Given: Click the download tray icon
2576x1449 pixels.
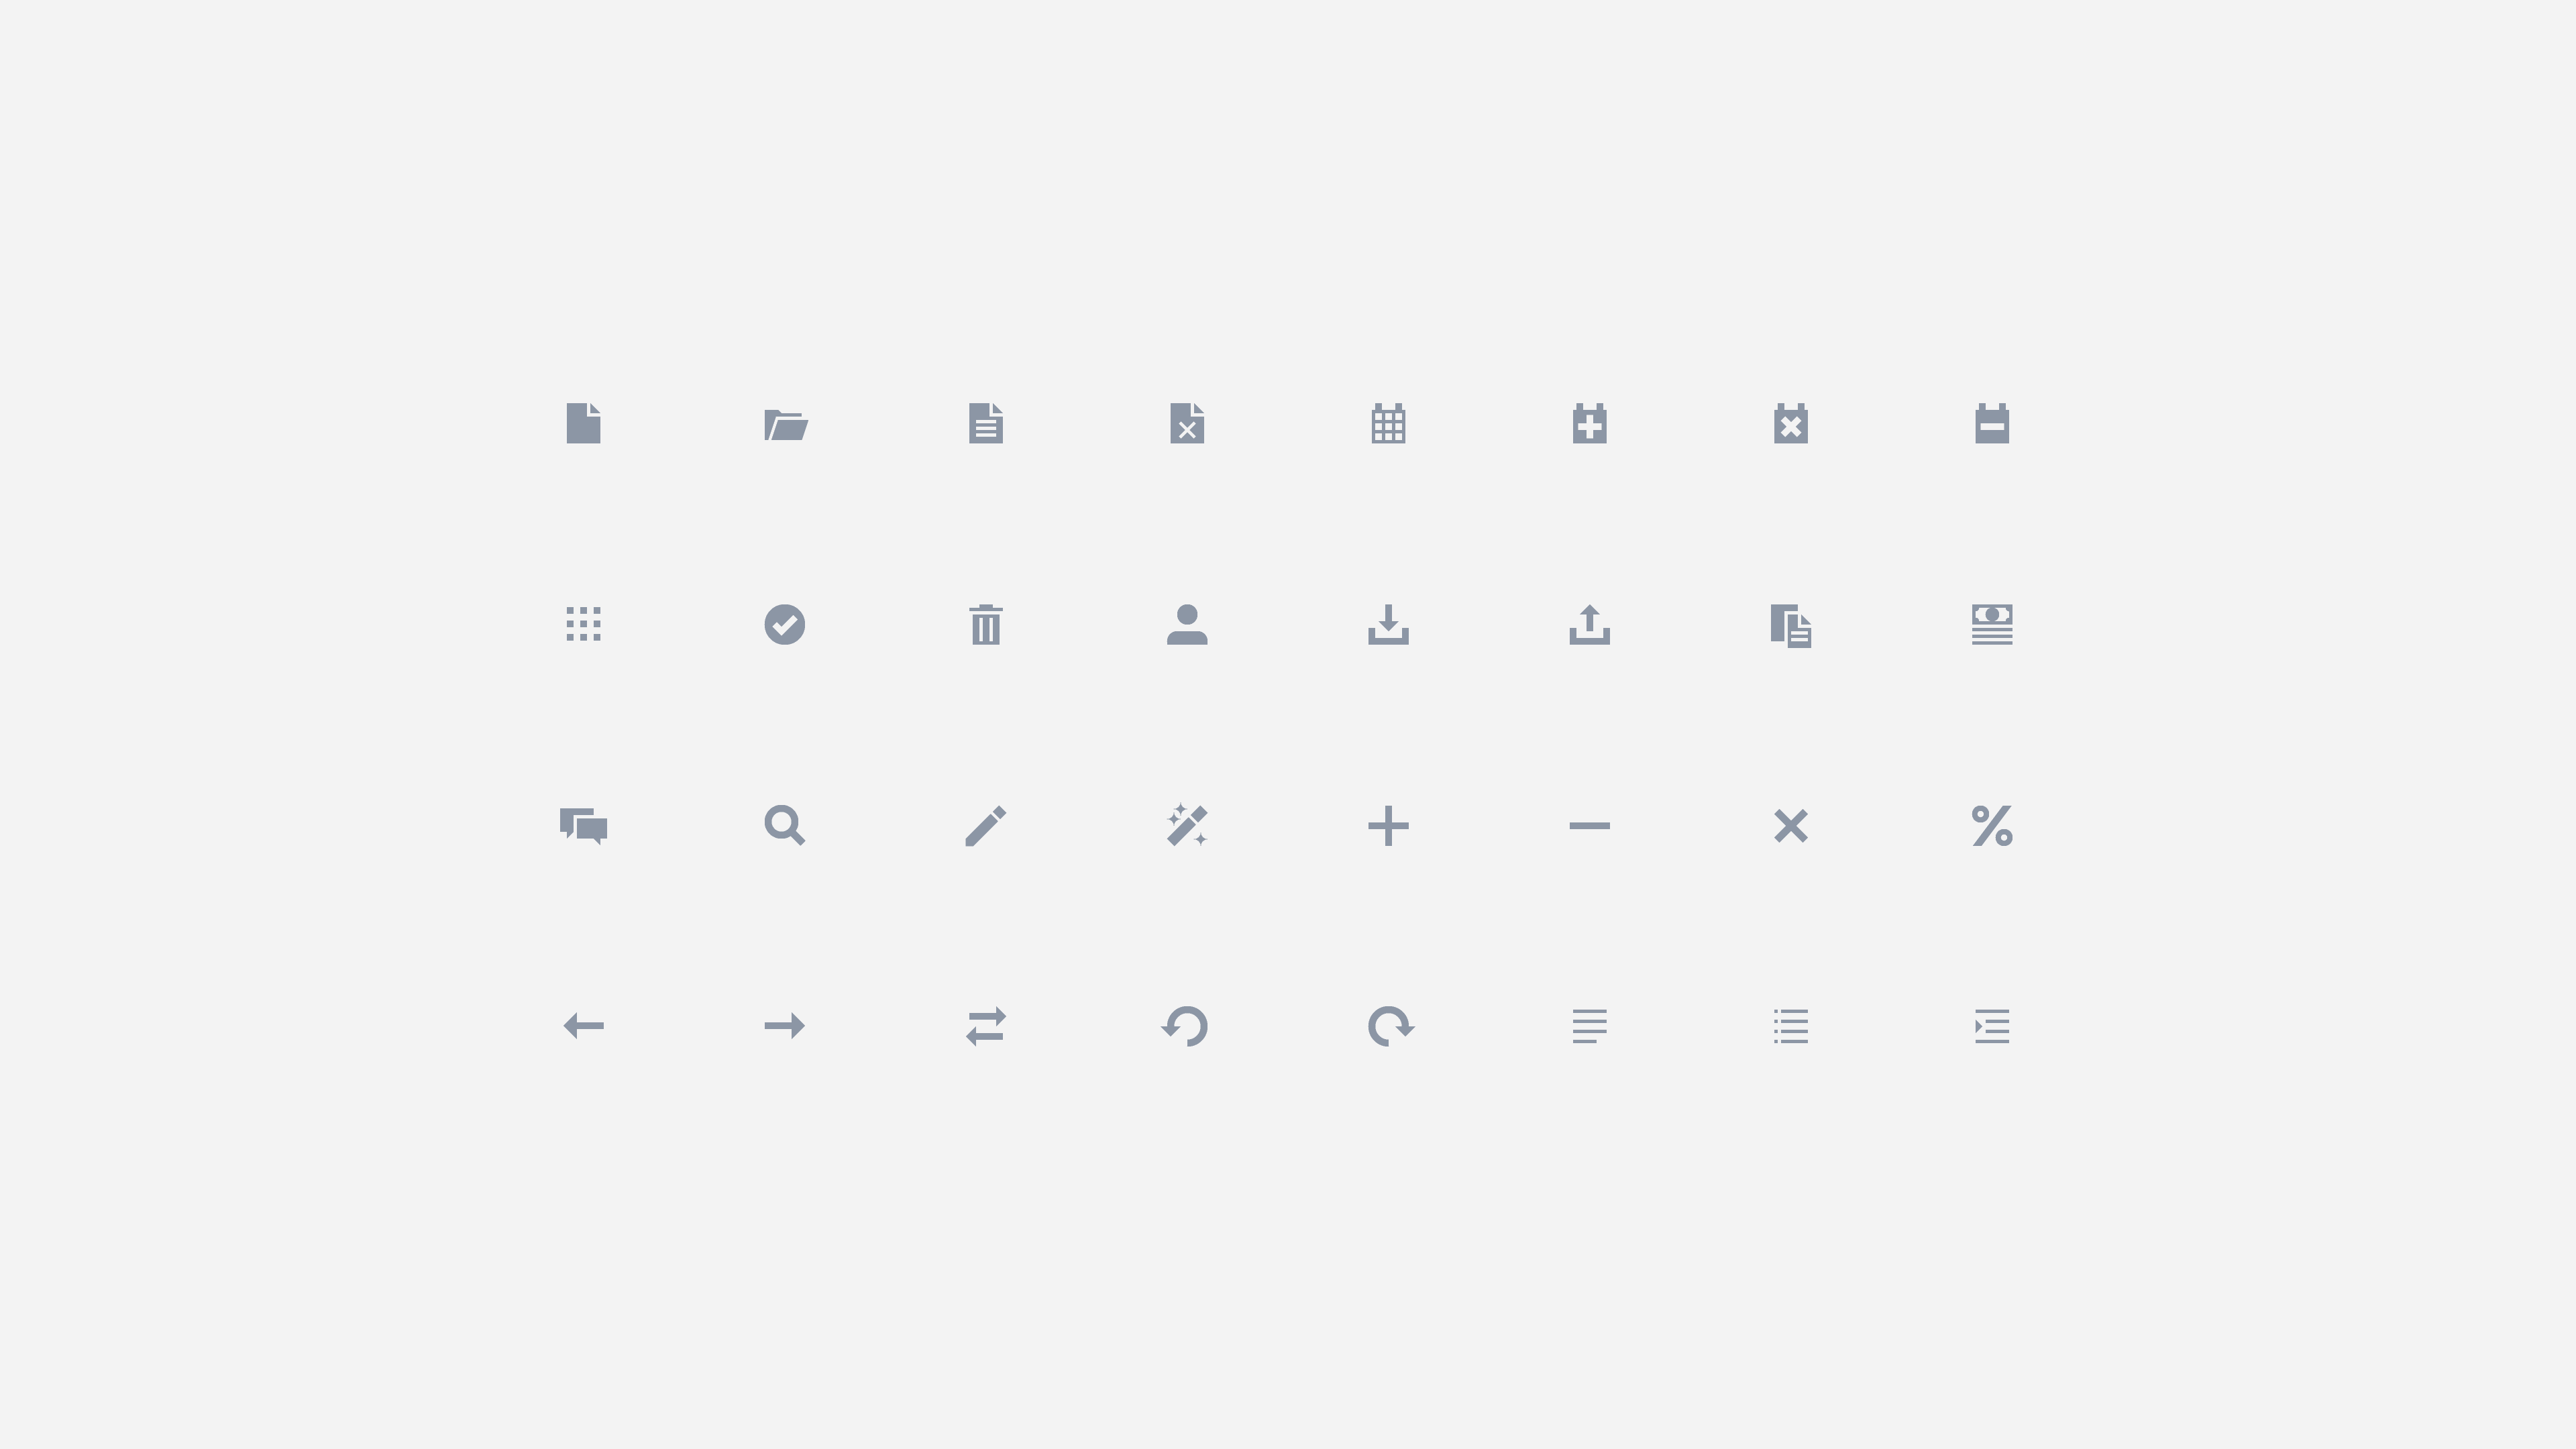Looking at the screenshot, I should coord(1388,625).
